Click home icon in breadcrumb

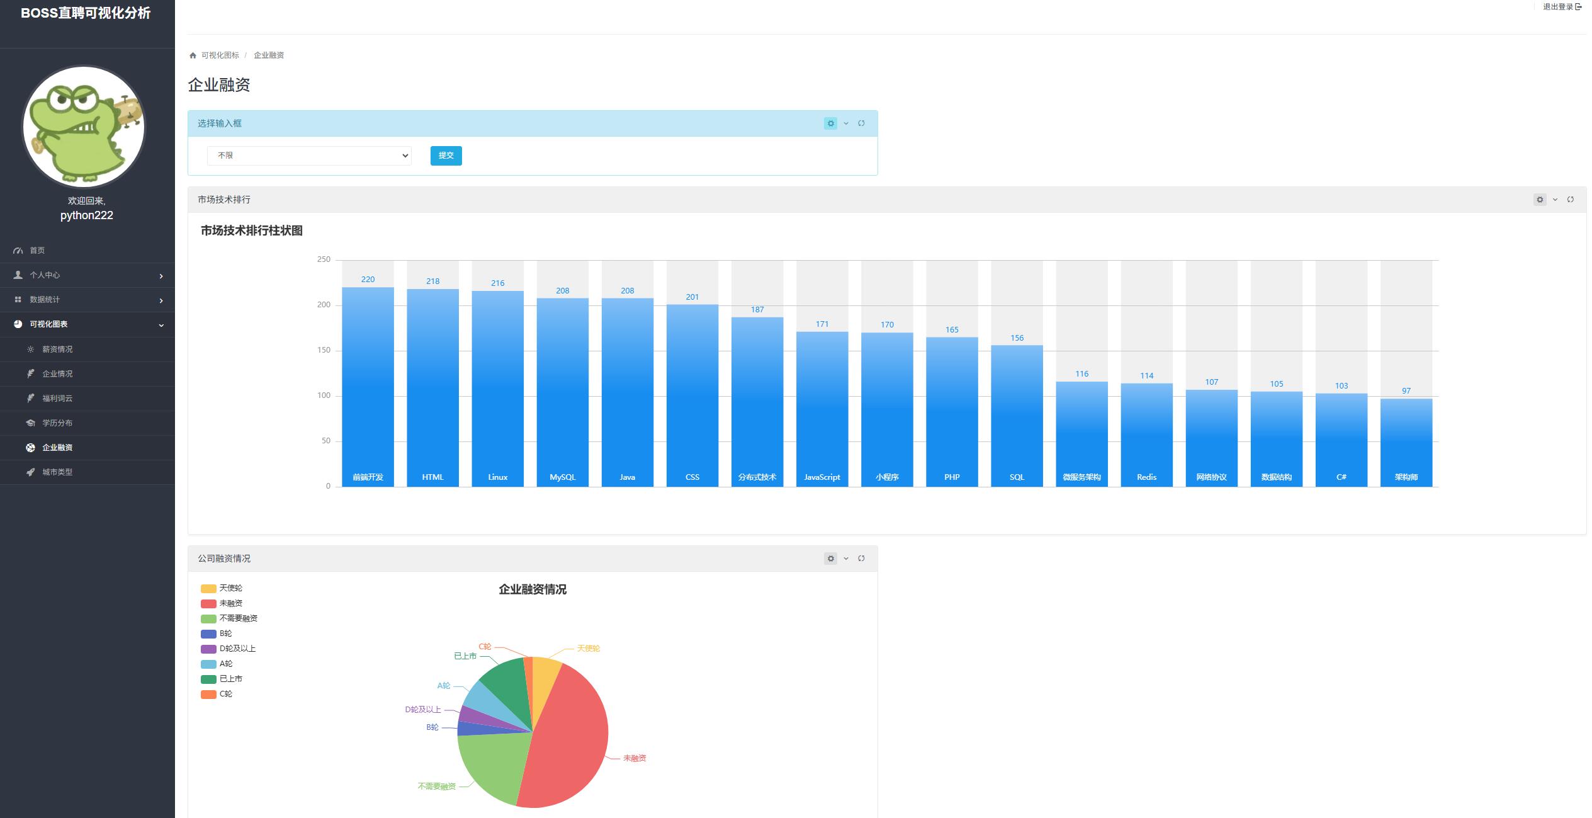click(193, 55)
